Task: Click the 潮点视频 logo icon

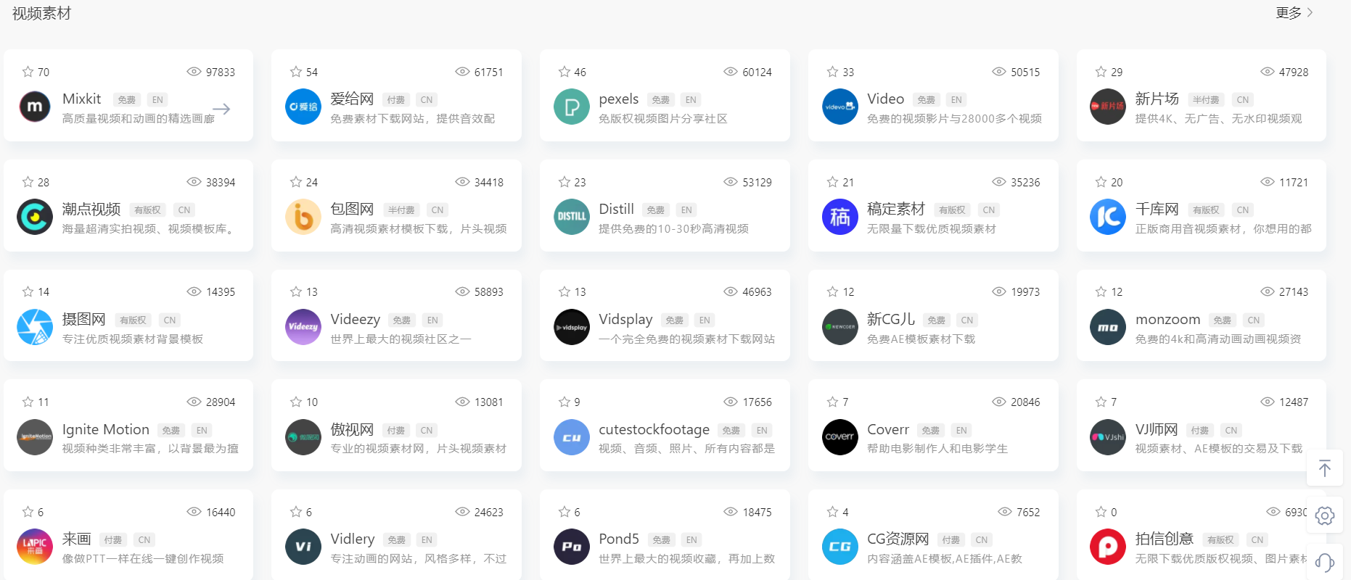Action: (x=35, y=217)
